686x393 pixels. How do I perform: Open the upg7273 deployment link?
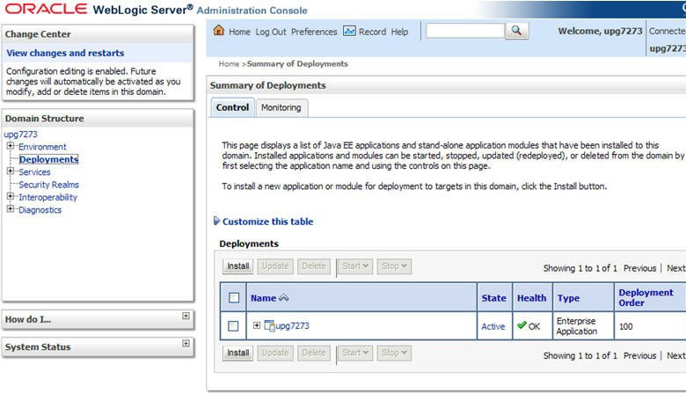click(292, 325)
